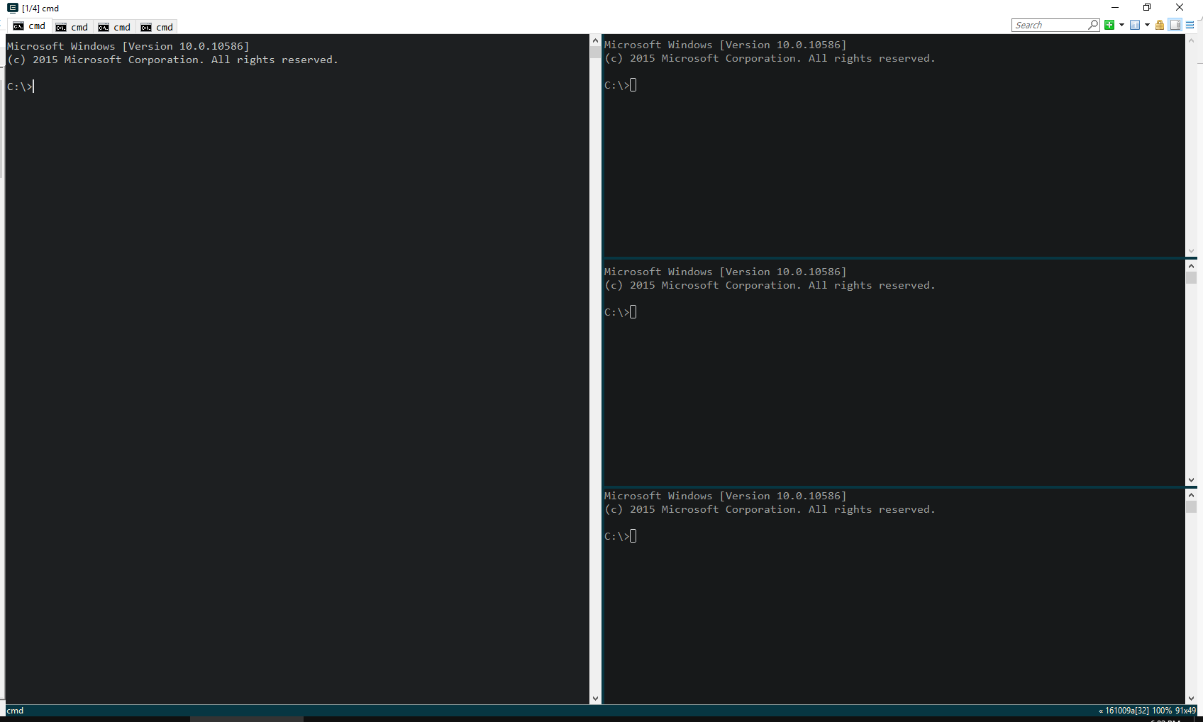
Task: Switch to the fourth cmd tab
Action: tap(157, 27)
